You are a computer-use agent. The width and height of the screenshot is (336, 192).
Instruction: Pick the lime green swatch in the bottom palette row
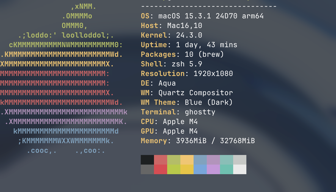point(174,169)
